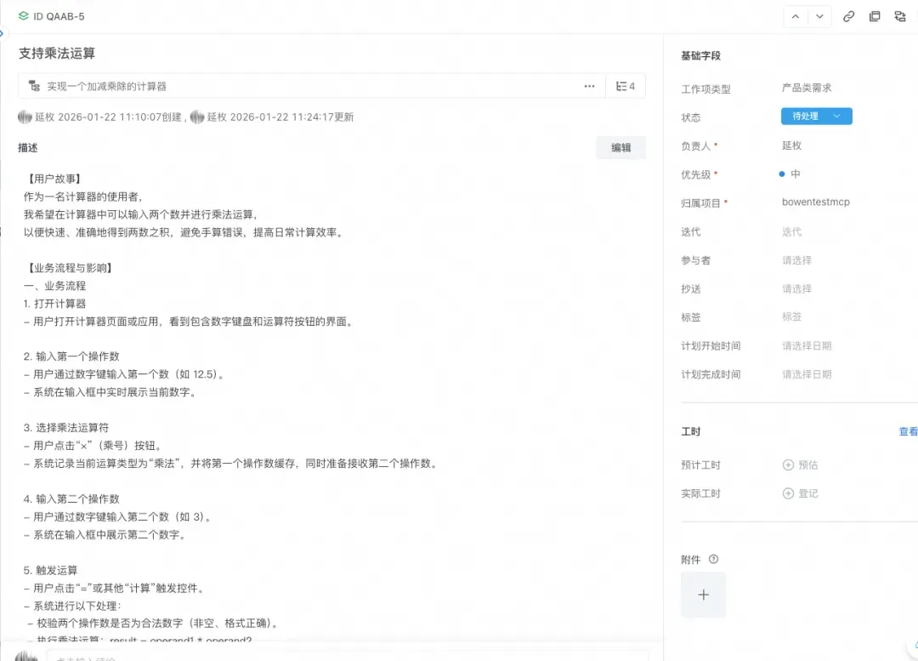Add an attachment with the plus box
This screenshot has width=918, height=661.
[x=703, y=595]
